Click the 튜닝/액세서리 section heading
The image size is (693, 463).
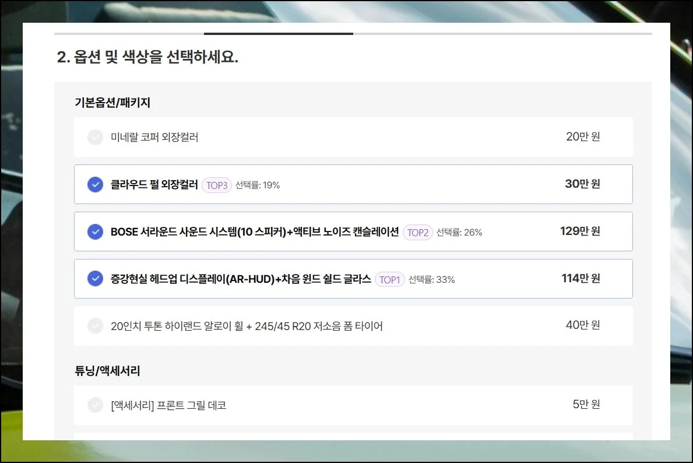(107, 371)
